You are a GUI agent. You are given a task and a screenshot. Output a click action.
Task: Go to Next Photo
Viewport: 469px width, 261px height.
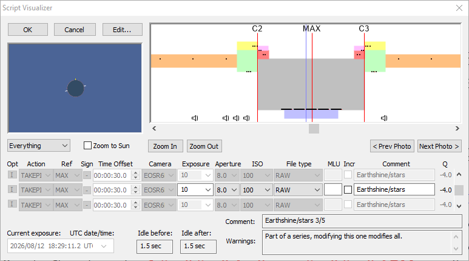pos(439,146)
